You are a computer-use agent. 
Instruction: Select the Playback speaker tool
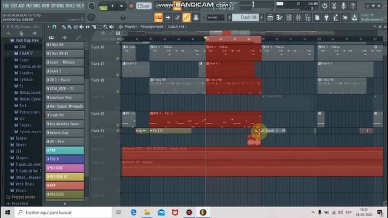[x=112, y=27]
